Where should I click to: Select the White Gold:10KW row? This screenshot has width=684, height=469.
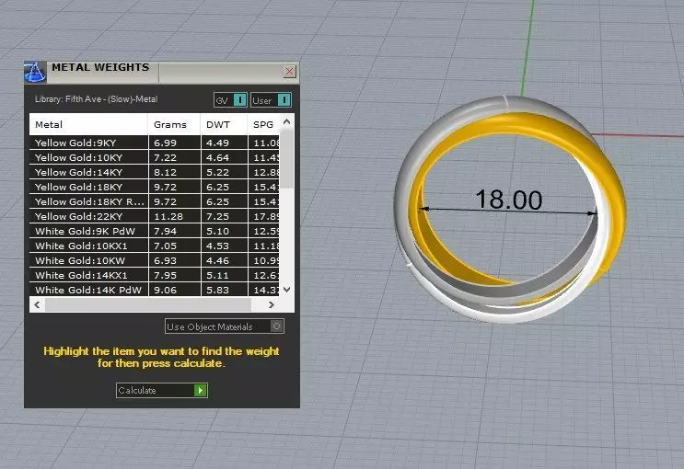155,260
